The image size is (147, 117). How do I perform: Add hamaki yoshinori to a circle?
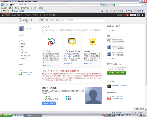(118, 48)
